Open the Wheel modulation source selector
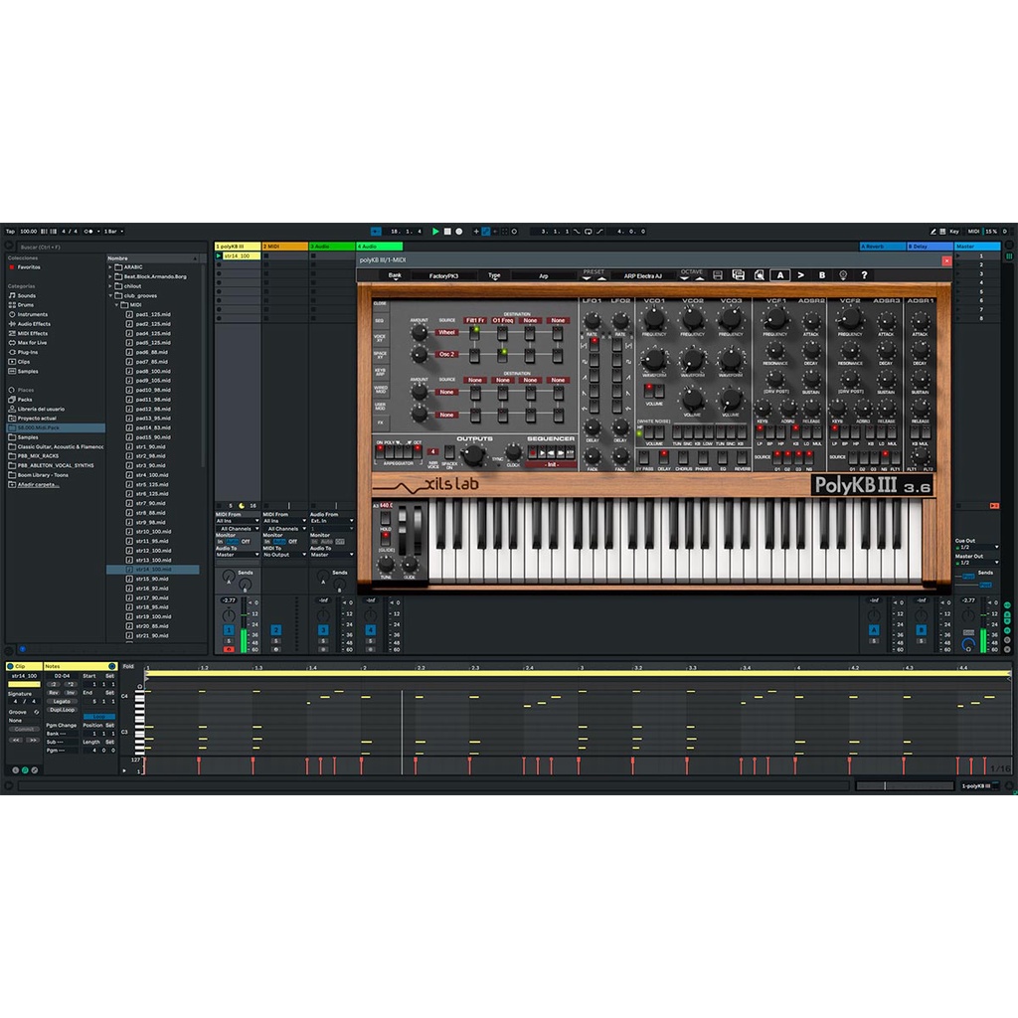 coord(446,332)
